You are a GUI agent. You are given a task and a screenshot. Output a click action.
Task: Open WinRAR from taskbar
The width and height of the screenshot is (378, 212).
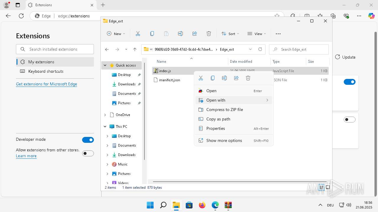tap(228, 205)
